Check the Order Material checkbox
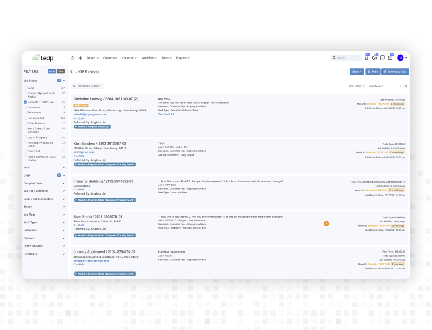Screen dimensions: 432x330 [25, 123]
